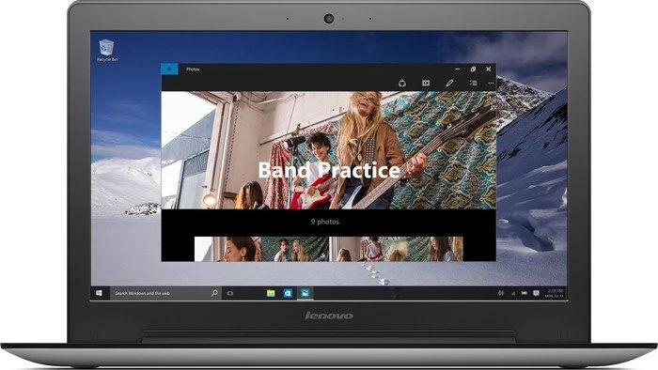Click the '9 photos' count label
Image resolution: width=658 pixels, height=370 pixels.
click(x=325, y=222)
